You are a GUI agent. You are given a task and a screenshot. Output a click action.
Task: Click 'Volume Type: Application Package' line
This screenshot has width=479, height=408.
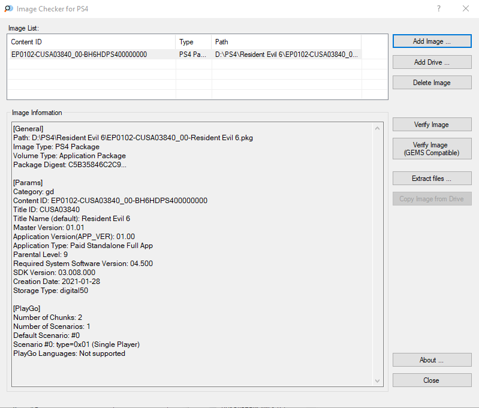click(x=70, y=156)
